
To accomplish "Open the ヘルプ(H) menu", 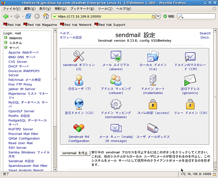I will click(124, 9).
